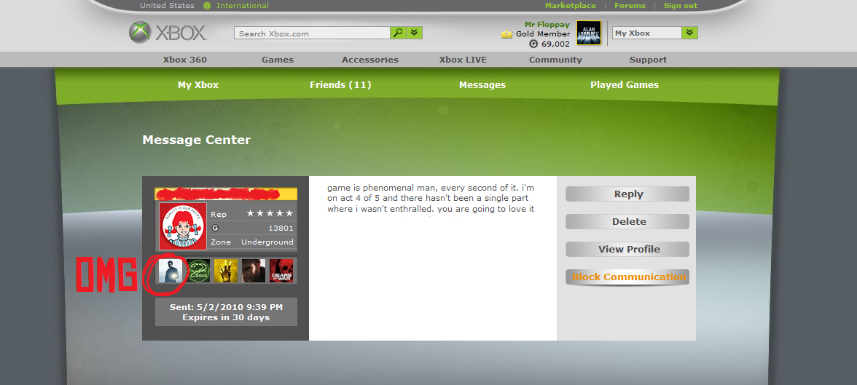The image size is (857, 385).
Task: Click the Reply button
Action: (627, 194)
